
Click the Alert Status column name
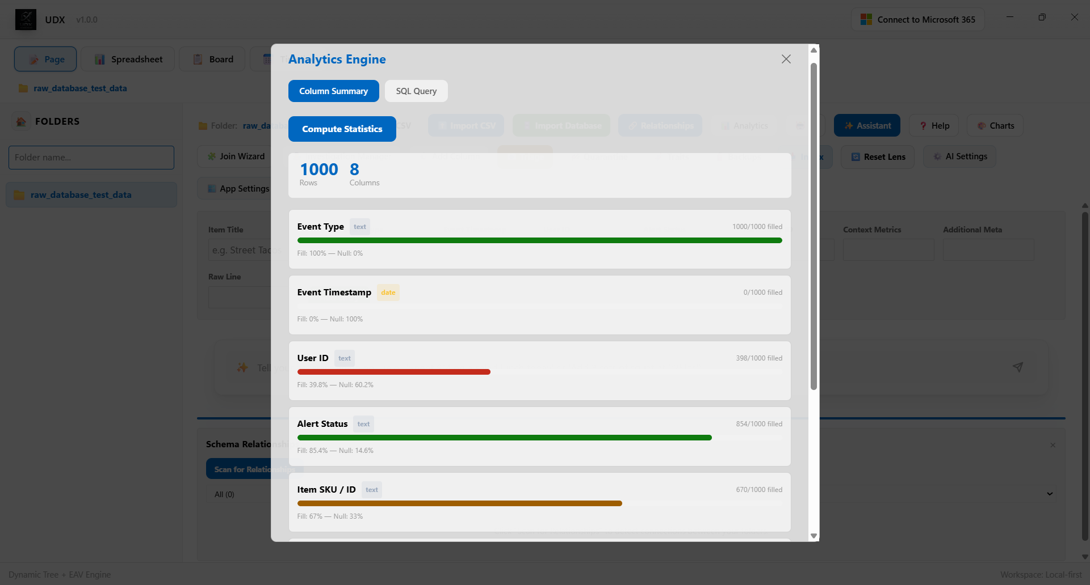(322, 424)
